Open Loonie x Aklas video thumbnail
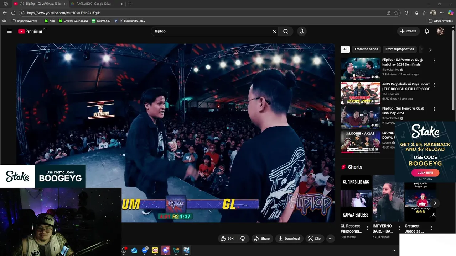 point(360,142)
